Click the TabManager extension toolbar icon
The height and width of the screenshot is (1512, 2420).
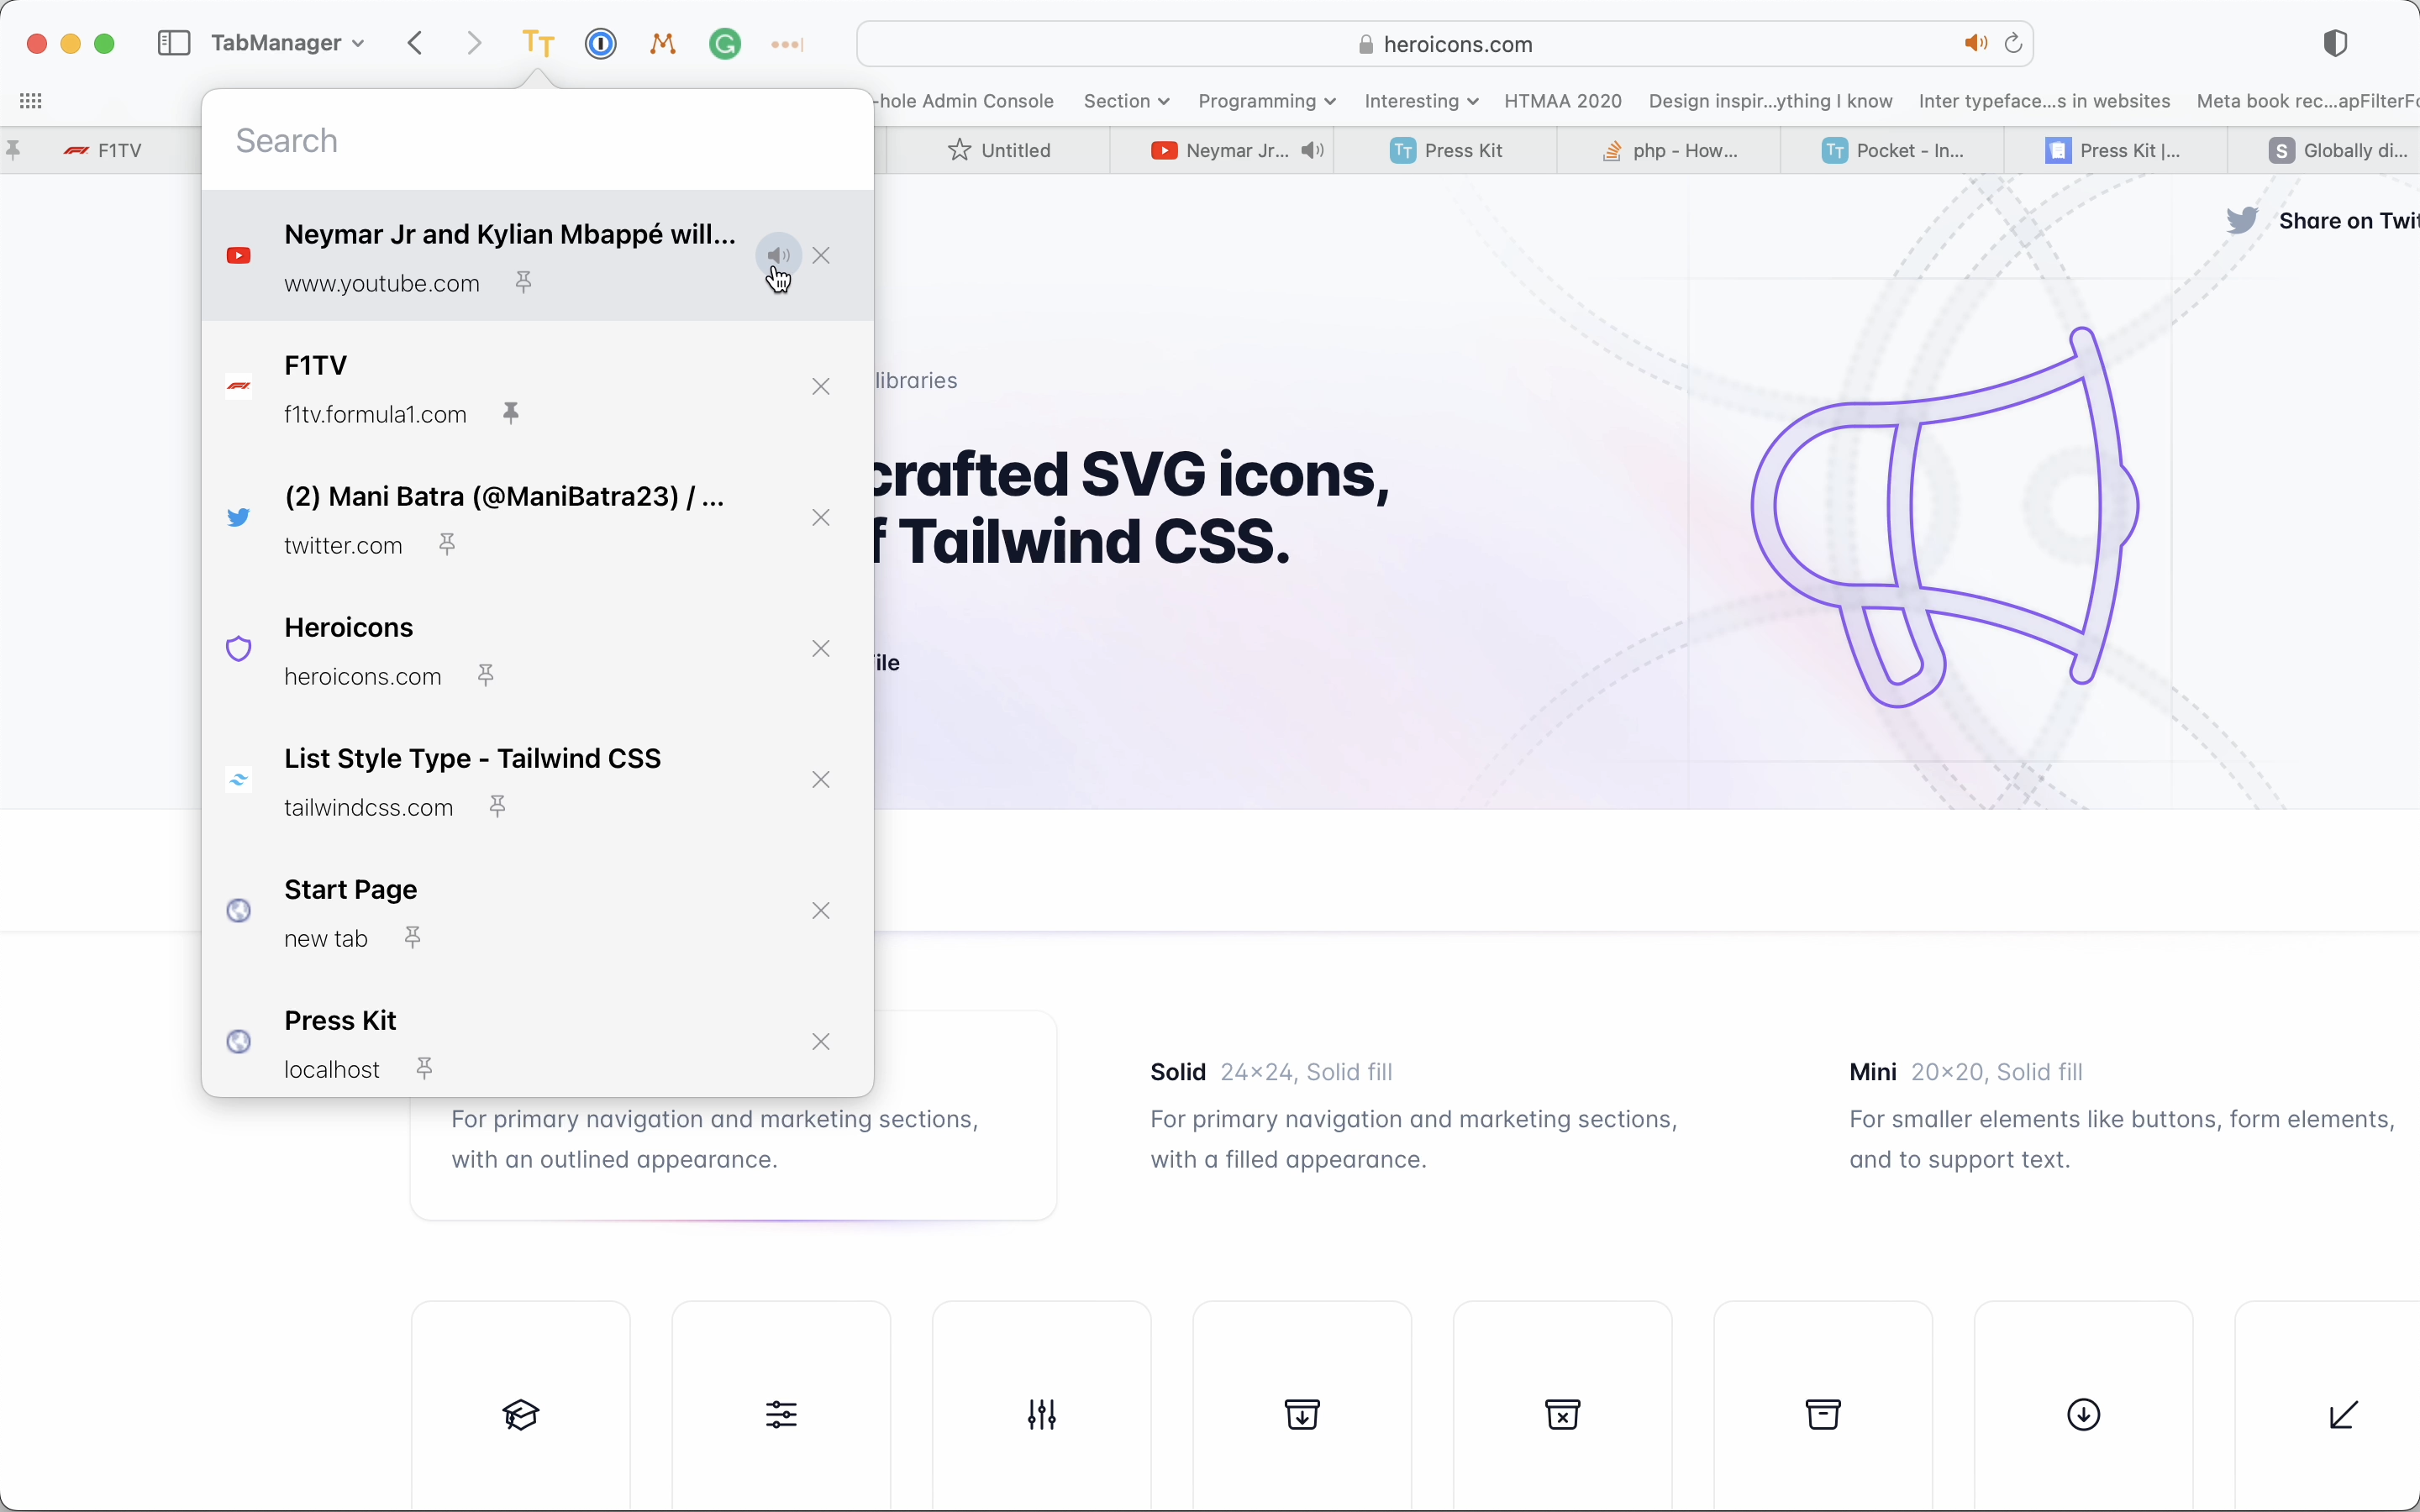[x=538, y=44]
